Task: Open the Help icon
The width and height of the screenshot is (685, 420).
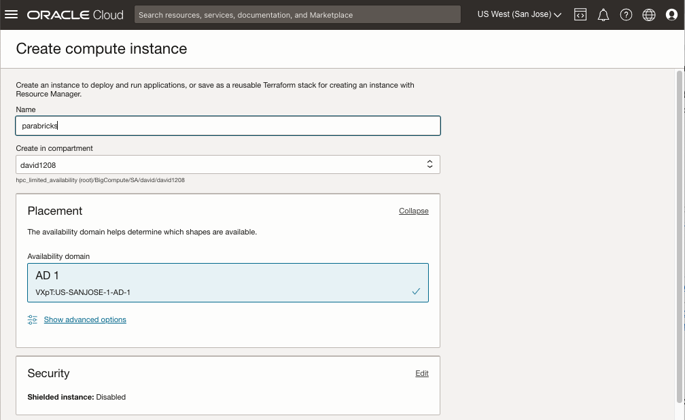Action: pos(626,14)
